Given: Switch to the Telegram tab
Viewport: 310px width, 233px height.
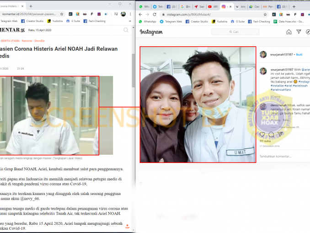Looking at the screenshot, I should coord(158,7).
